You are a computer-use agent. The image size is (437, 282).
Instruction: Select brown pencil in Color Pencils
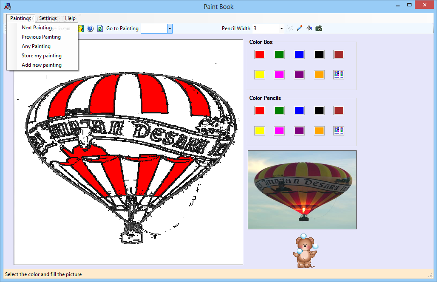coord(339,110)
